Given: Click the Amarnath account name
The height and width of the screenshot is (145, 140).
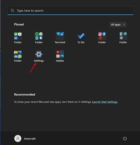Looking at the screenshot, I should click(30, 139).
